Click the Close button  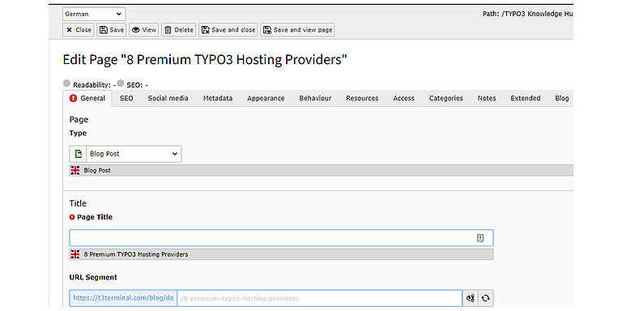(x=78, y=30)
